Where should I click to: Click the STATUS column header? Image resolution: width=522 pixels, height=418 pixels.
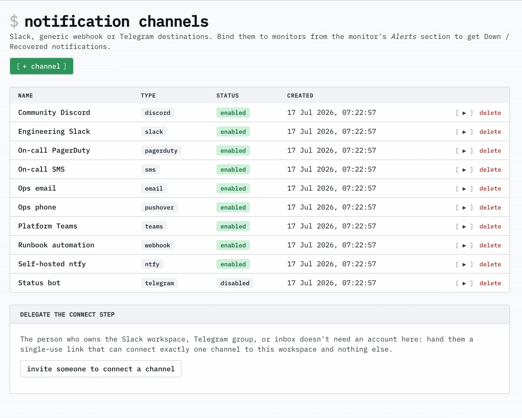[228, 96]
